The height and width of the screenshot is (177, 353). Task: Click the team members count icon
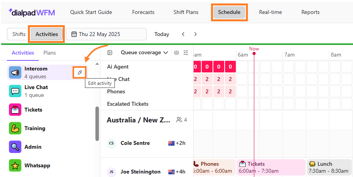[179, 120]
